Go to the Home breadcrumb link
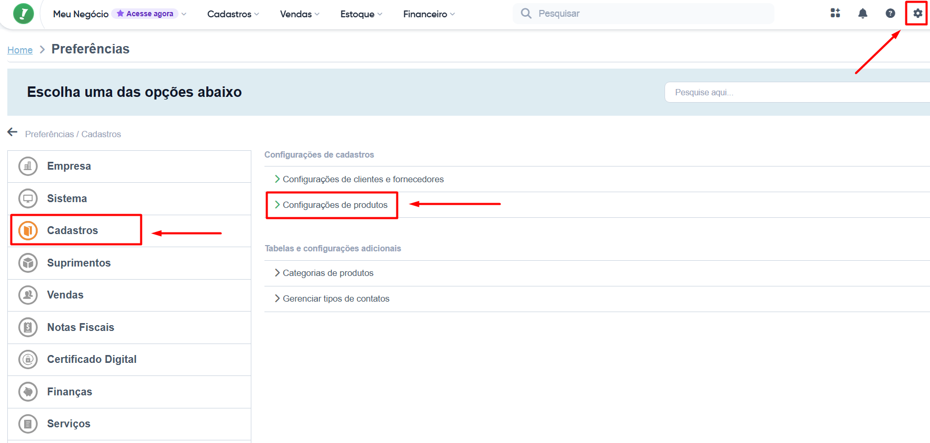This screenshot has width=930, height=443. 20,50
